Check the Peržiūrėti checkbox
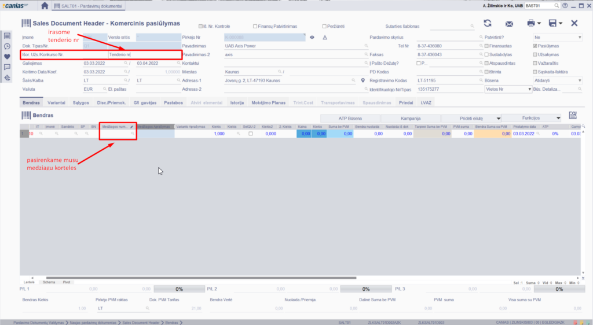 click(325, 26)
